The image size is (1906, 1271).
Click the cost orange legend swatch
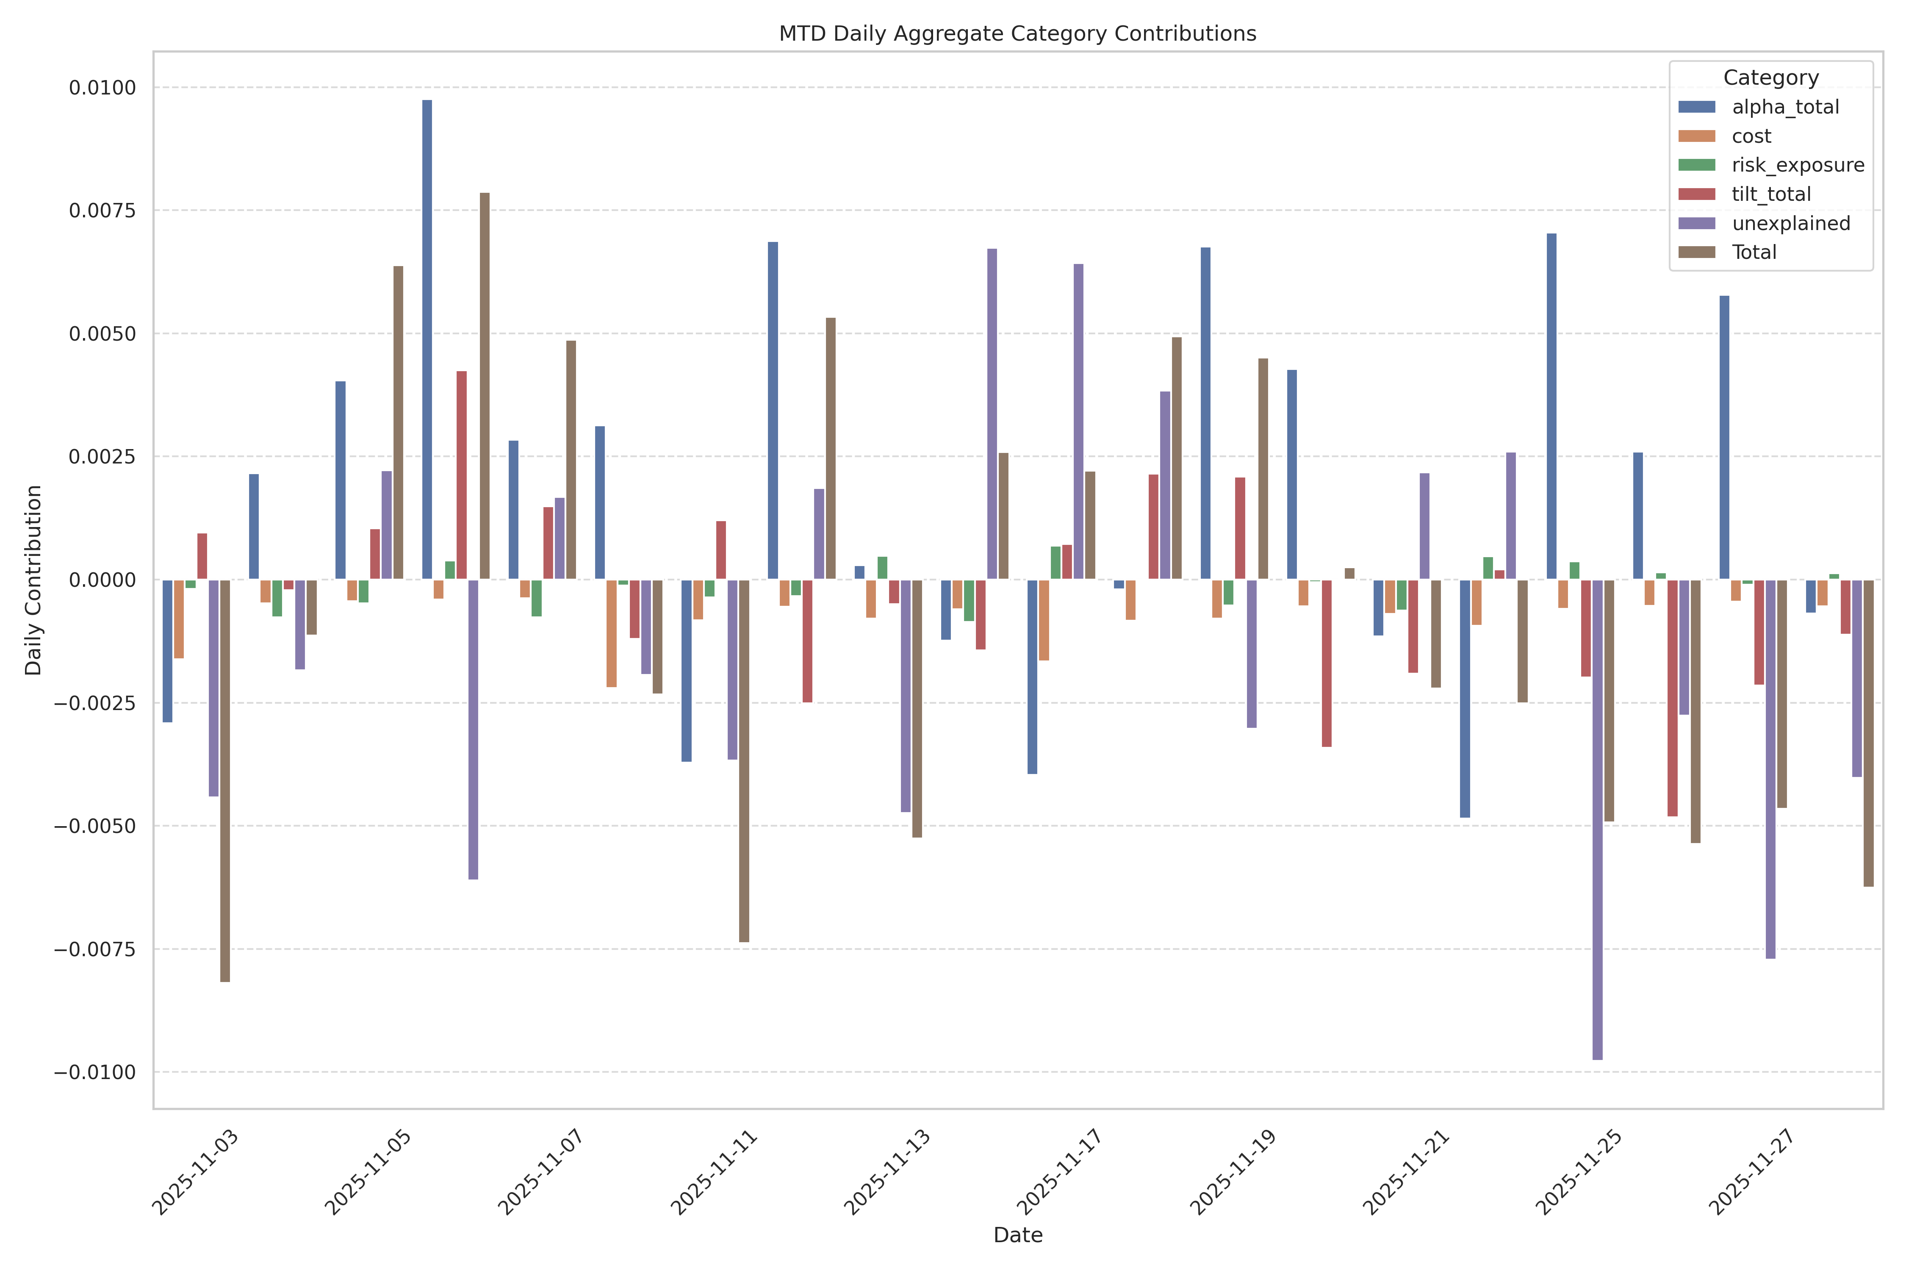[x=1696, y=136]
